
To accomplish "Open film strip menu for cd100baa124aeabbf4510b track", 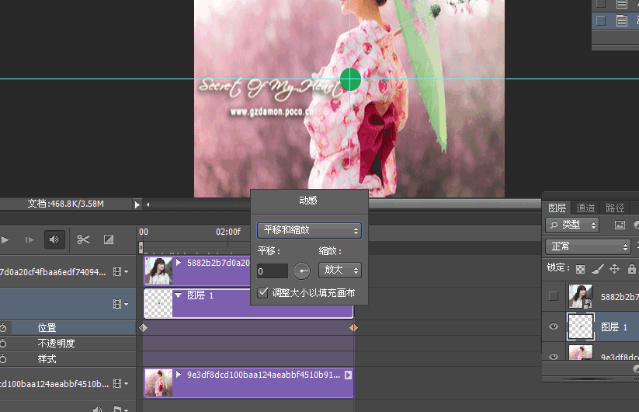I will point(120,383).
